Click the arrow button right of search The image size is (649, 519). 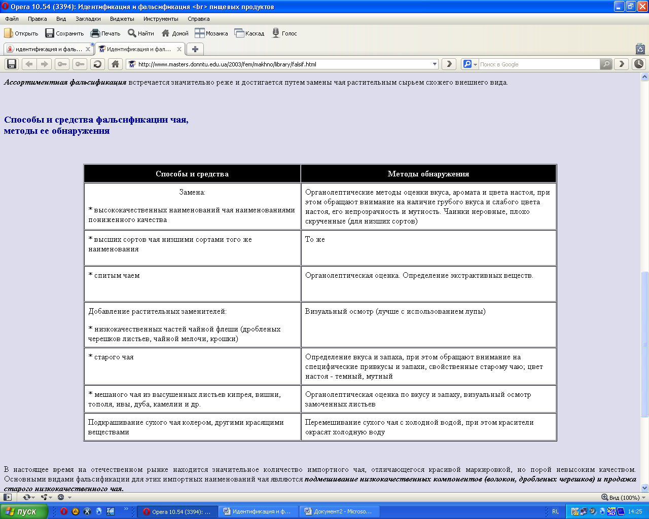tap(622, 64)
